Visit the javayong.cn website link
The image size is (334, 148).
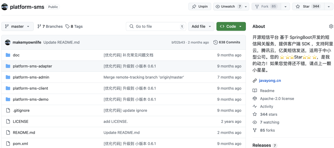270,81
